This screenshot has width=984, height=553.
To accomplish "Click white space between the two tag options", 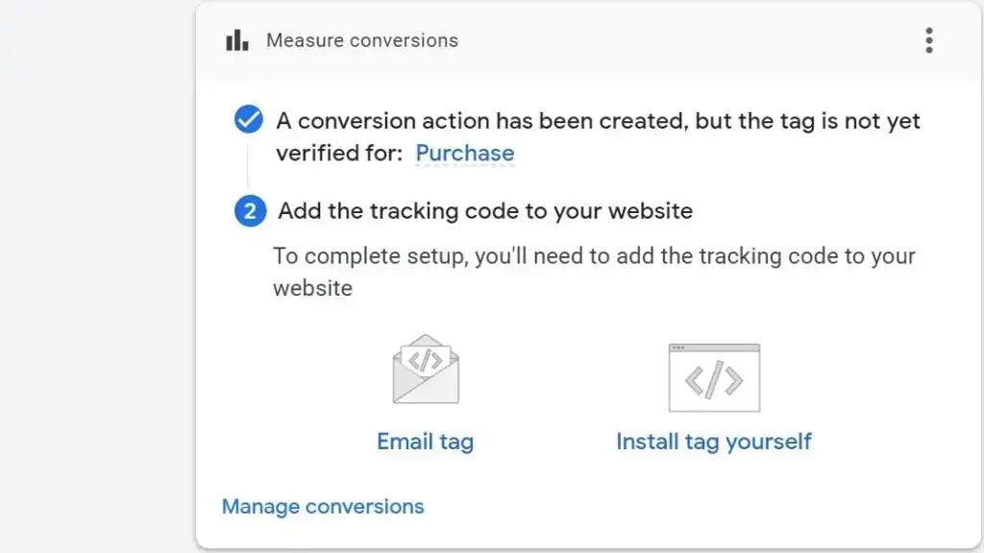I will coord(548,384).
